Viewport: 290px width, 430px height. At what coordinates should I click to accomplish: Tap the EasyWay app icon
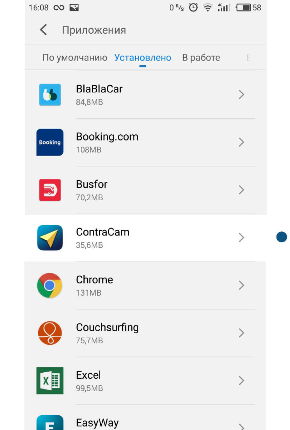pos(50,423)
